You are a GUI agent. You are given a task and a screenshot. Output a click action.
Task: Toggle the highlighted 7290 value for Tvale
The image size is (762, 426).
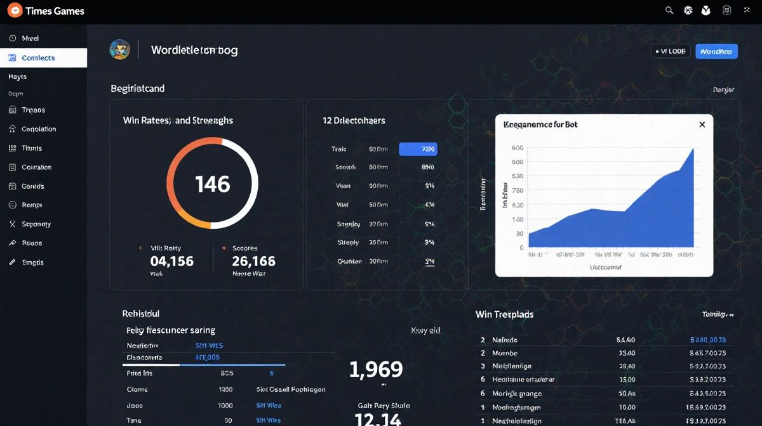point(418,148)
